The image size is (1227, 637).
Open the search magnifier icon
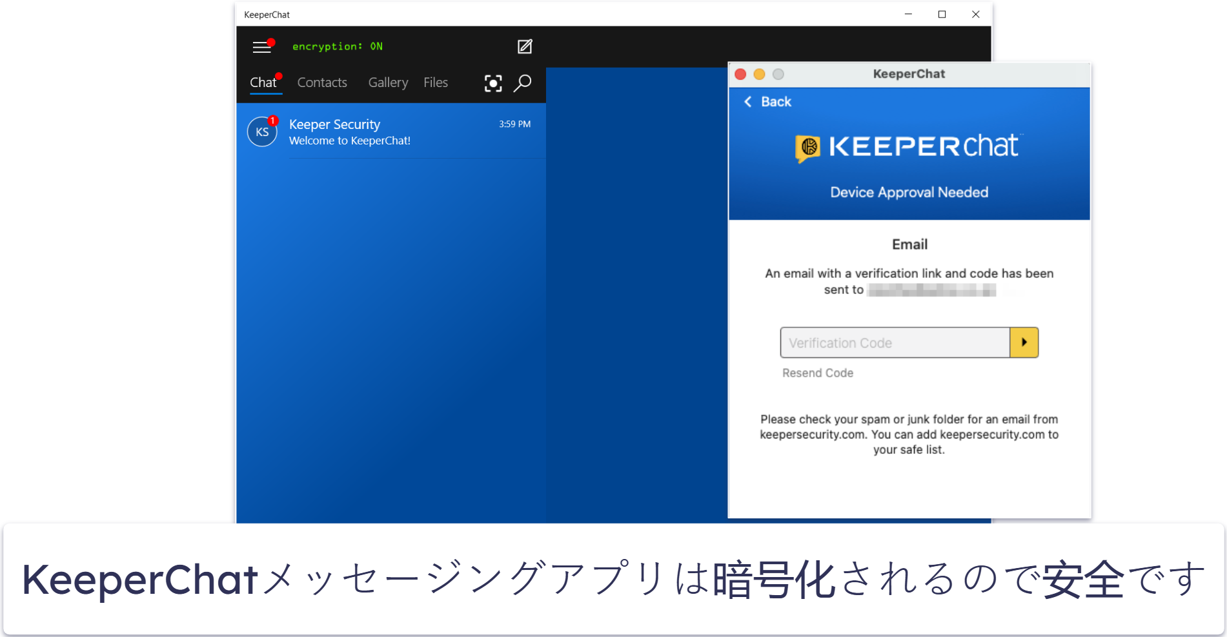(x=522, y=83)
